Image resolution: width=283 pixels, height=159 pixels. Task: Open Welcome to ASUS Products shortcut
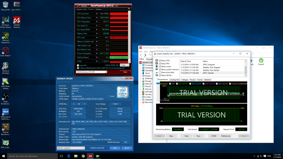coord(6,114)
